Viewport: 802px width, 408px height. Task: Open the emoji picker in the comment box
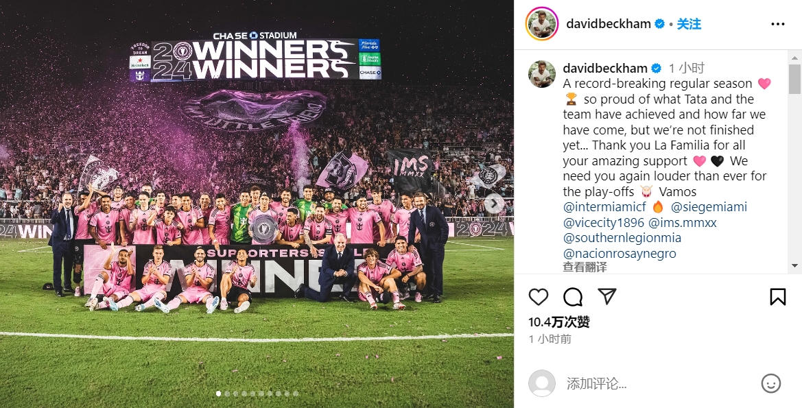(771, 383)
